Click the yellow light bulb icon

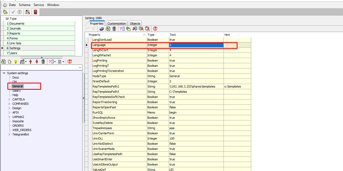pyautogui.click(x=16, y=62)
